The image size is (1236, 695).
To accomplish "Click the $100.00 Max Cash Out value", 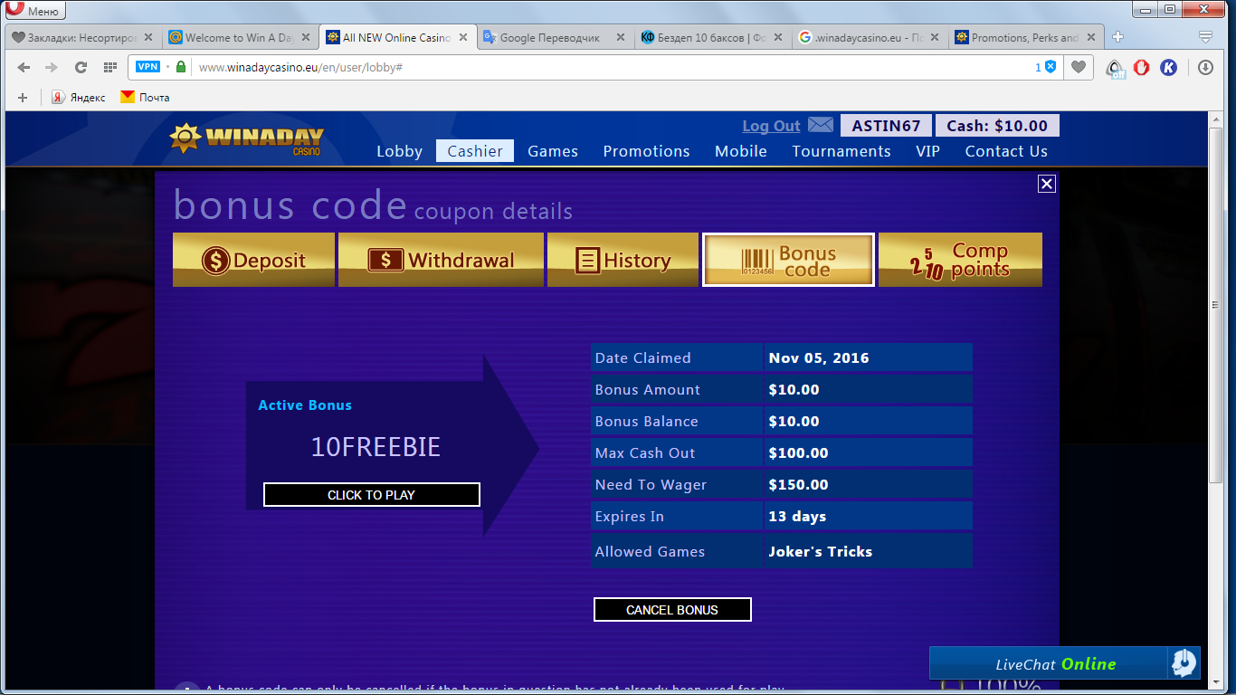I will click(x=798, y=452).
